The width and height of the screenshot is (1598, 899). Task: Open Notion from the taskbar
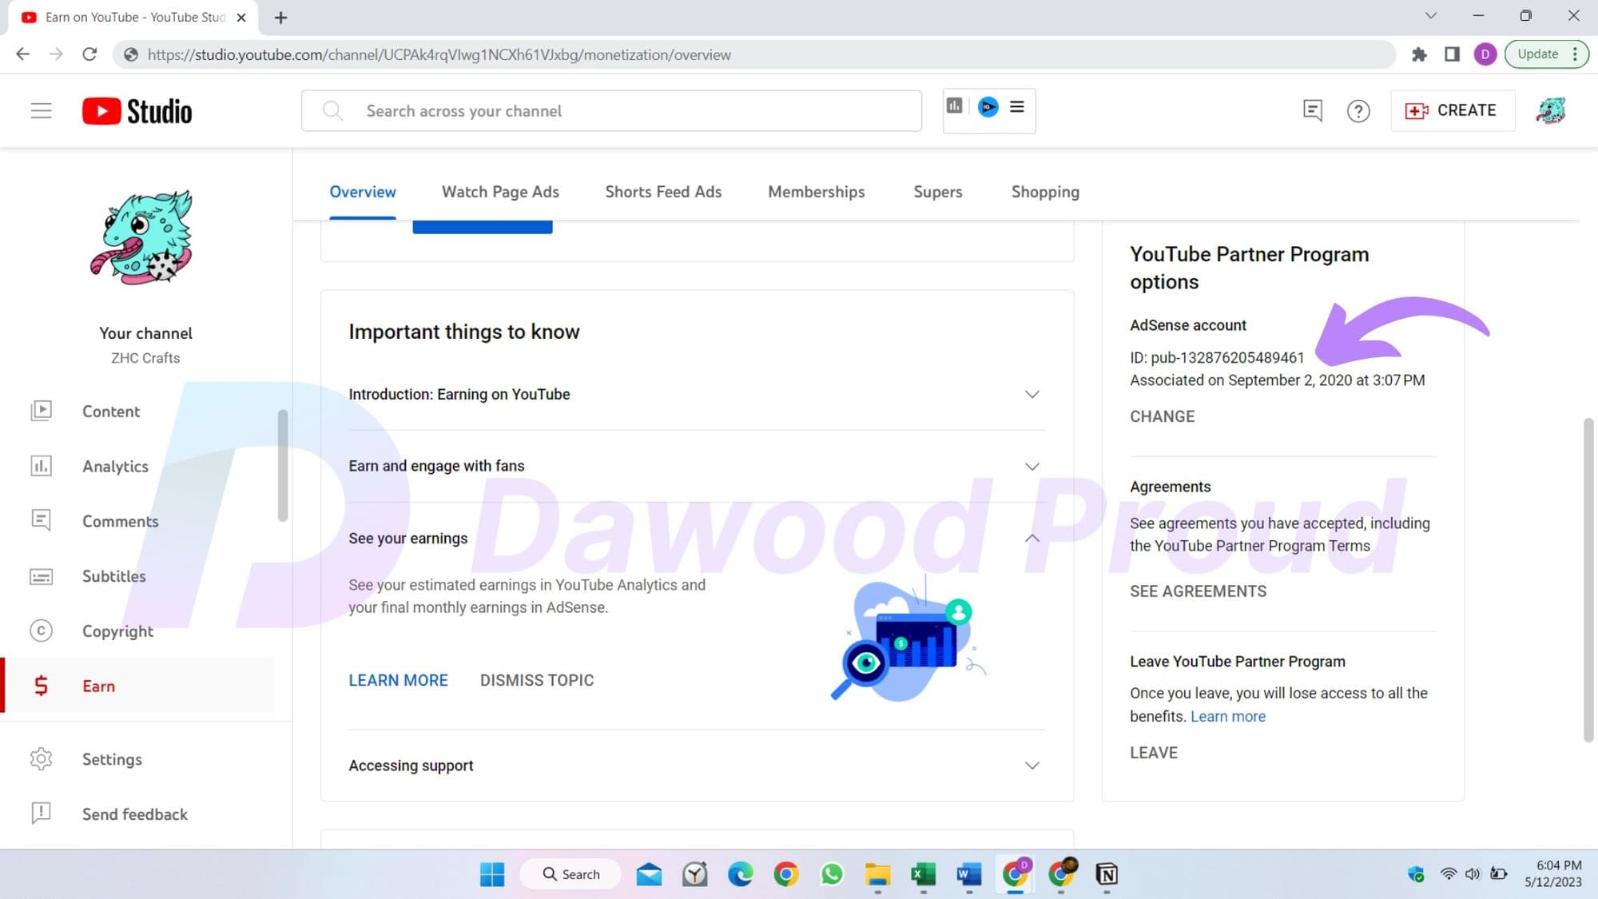pos(1107,874)
